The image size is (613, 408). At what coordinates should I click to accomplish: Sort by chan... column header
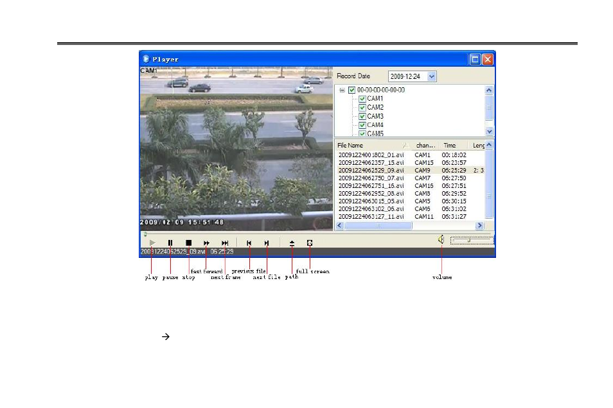[x=425, y=145]
